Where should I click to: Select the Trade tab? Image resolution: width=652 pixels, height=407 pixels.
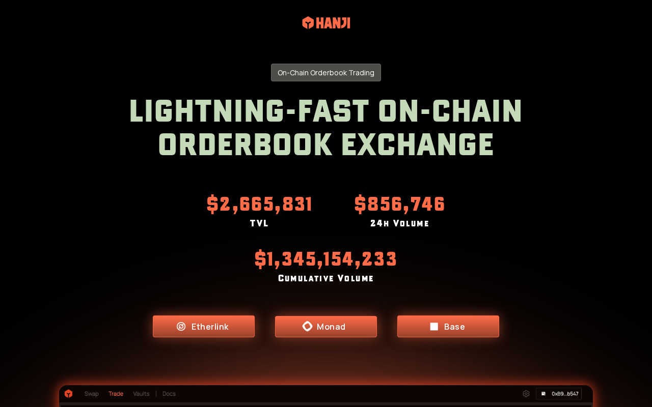point(116,394)
